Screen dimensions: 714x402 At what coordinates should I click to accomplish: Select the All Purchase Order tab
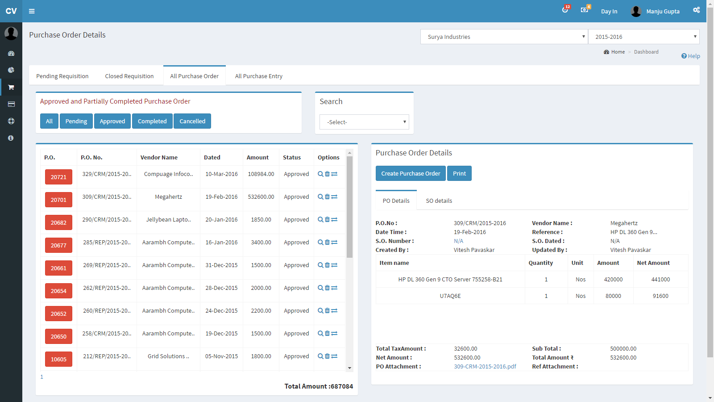(x=195, y=76)
